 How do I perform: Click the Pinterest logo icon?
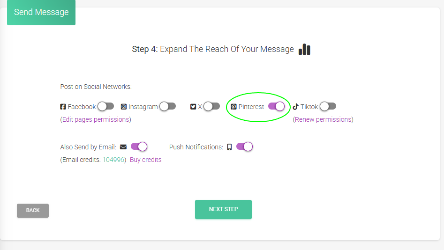233,107
